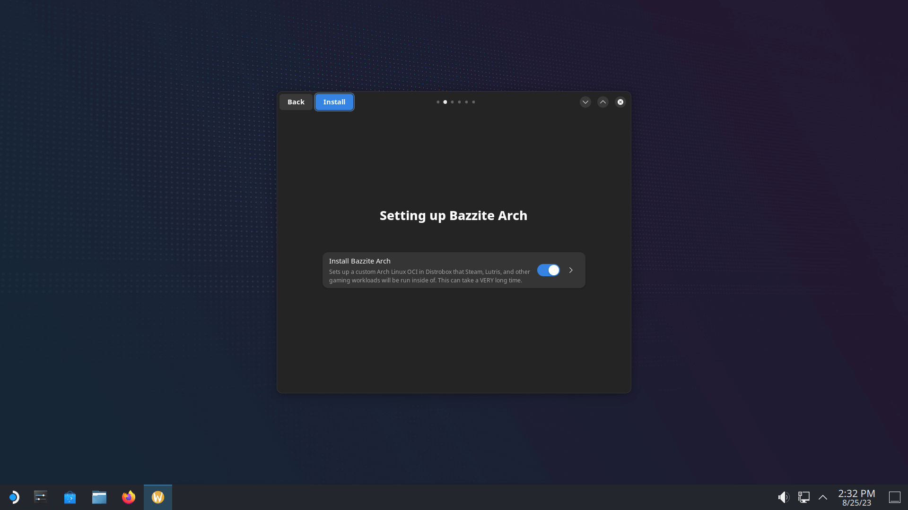Image resolution: width=908 pixels, height=510 pixels.
Task: Click the downward chevron in the dialog header
Action: pyautogui.click(x=585, y=102)
